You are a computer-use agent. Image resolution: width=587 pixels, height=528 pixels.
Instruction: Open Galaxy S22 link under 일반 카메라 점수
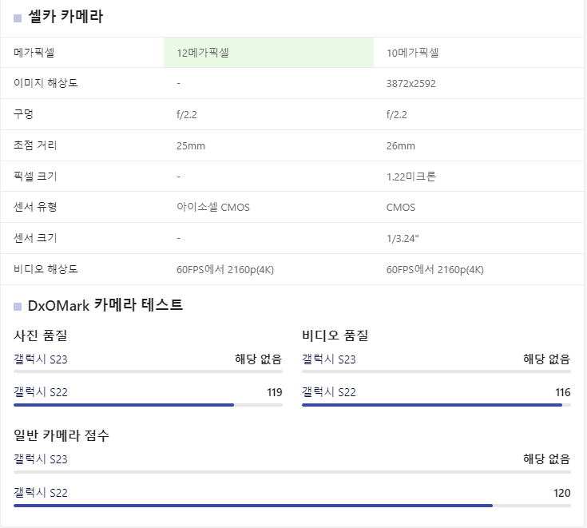click(41, 492)
